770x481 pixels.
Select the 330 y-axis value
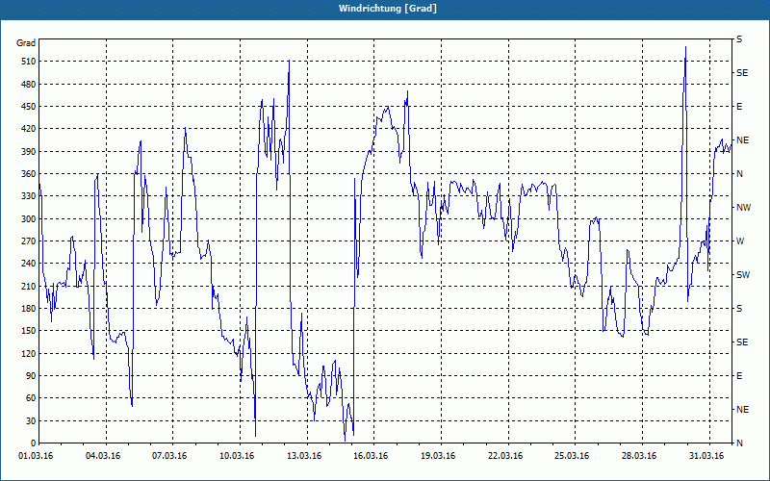coord(29,196)
